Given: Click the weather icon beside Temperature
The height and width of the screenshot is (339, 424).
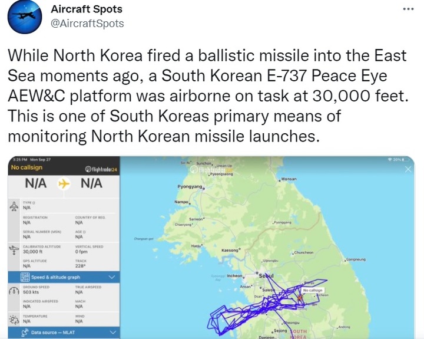Looking at the screenshot, I should [x=14, y=319].
